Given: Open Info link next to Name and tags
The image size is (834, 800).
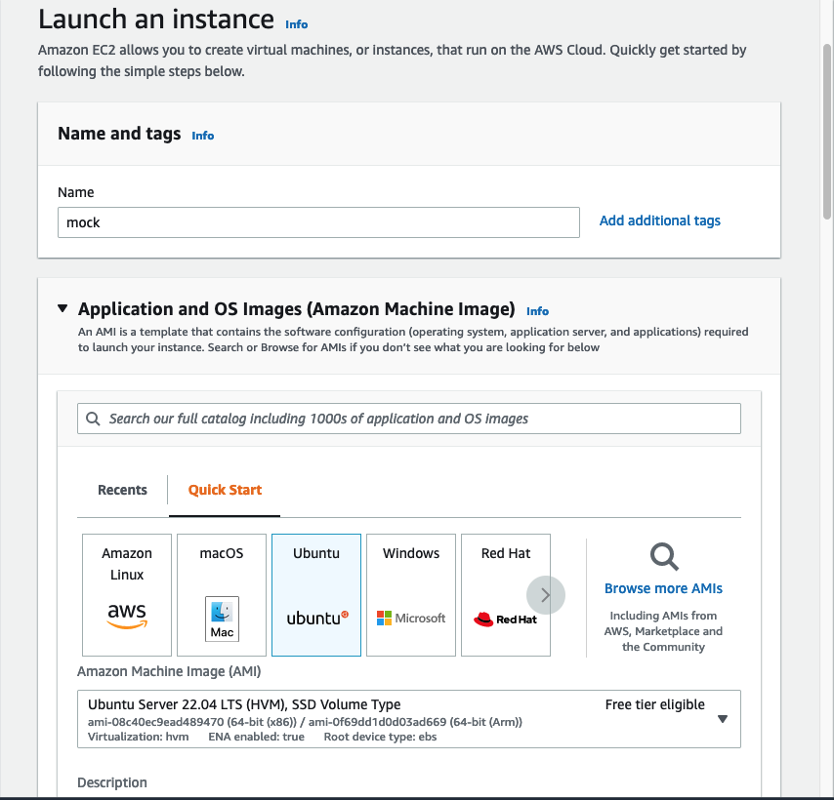Looking at the screenshot, I should [203, 136].
